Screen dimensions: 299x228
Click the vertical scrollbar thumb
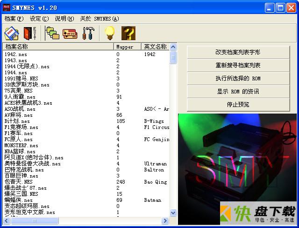pos(173,57)
